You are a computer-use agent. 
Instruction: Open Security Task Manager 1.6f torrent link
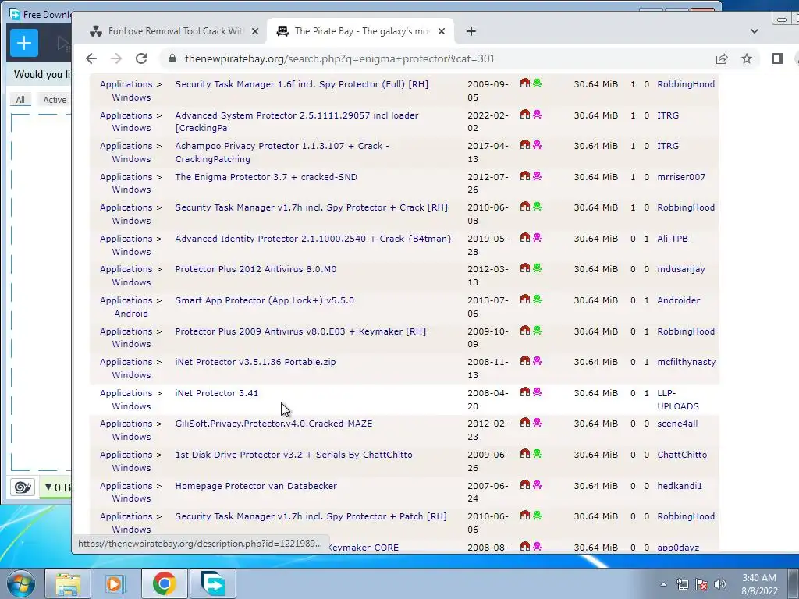point(302,84)
